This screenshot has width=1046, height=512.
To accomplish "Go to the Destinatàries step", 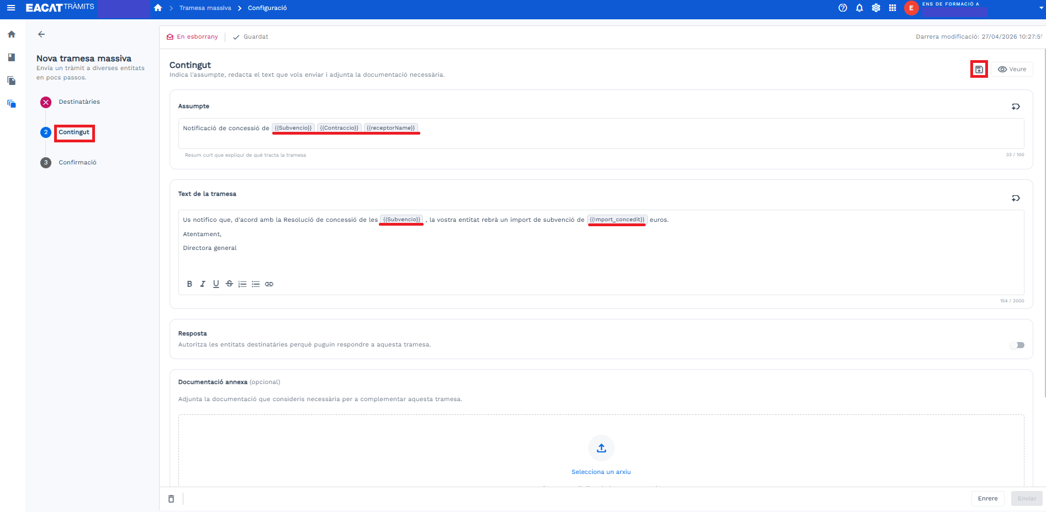I will coord(79,102).
